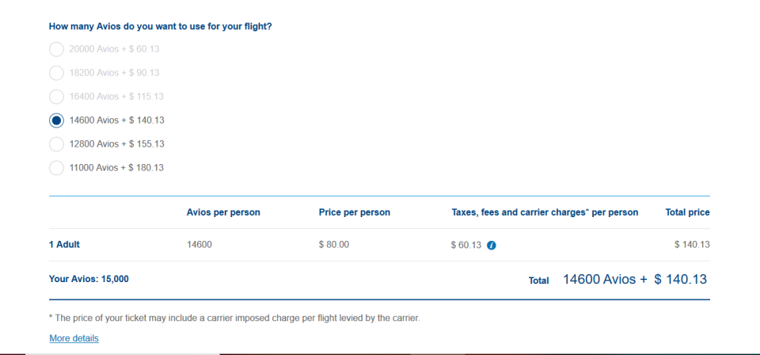Screen dimensions: 760x355
Task: Choose the 18200 Avios + $ 90.13 radio option
Action: (x=57, y=73)
